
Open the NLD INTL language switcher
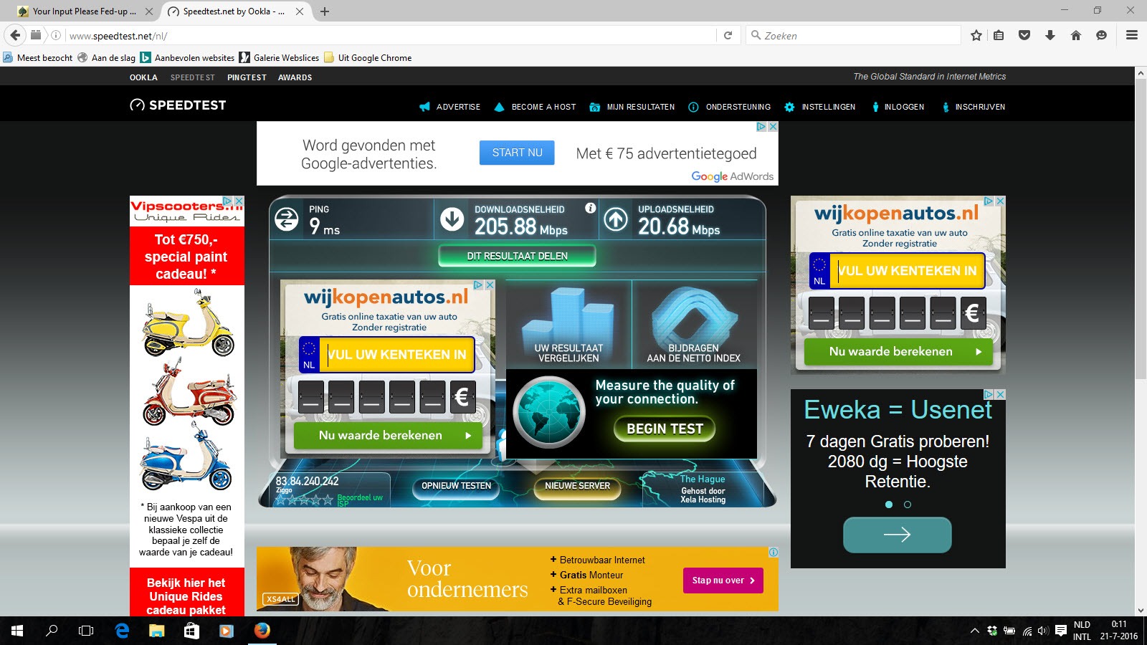1082,631
